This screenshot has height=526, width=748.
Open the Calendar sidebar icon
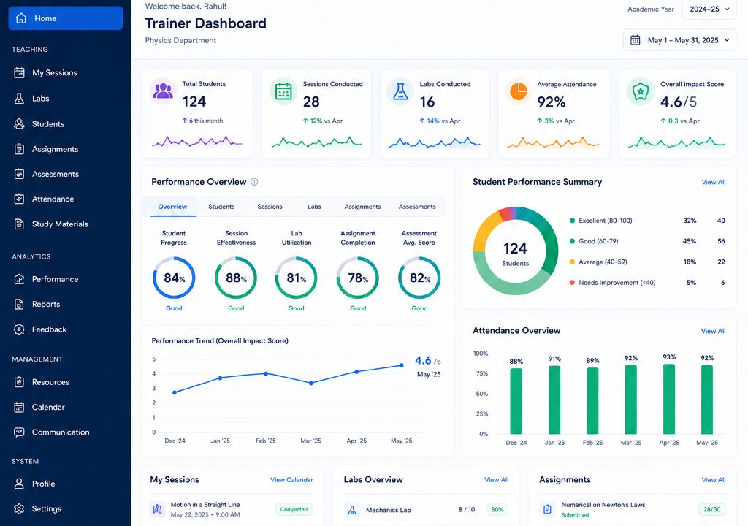tap(19, 407)
